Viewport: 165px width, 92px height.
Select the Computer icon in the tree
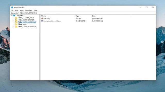click(x=14, y=16)
